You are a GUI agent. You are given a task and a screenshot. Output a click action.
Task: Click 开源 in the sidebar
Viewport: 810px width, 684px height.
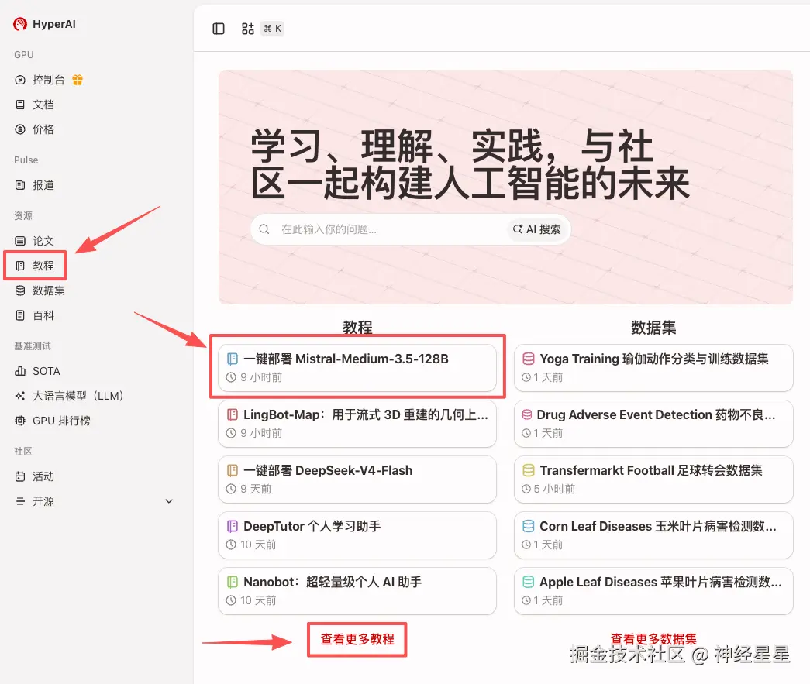tap(43, 501)
